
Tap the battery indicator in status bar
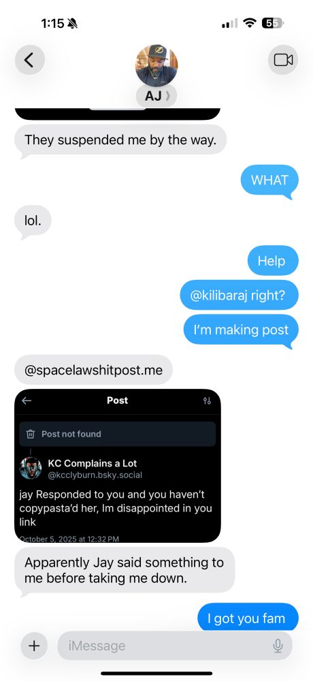coord(272,23)
